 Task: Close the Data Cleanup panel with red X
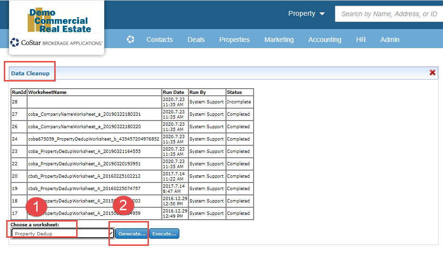[432, 72]
